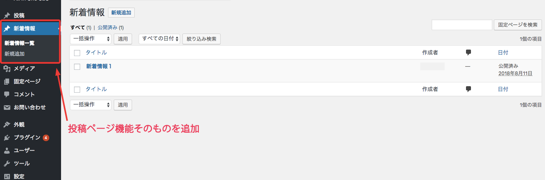Click the speech bubble icon beside コメント
Viewport: 545px width, 180px height.
[x=7, y=94]
